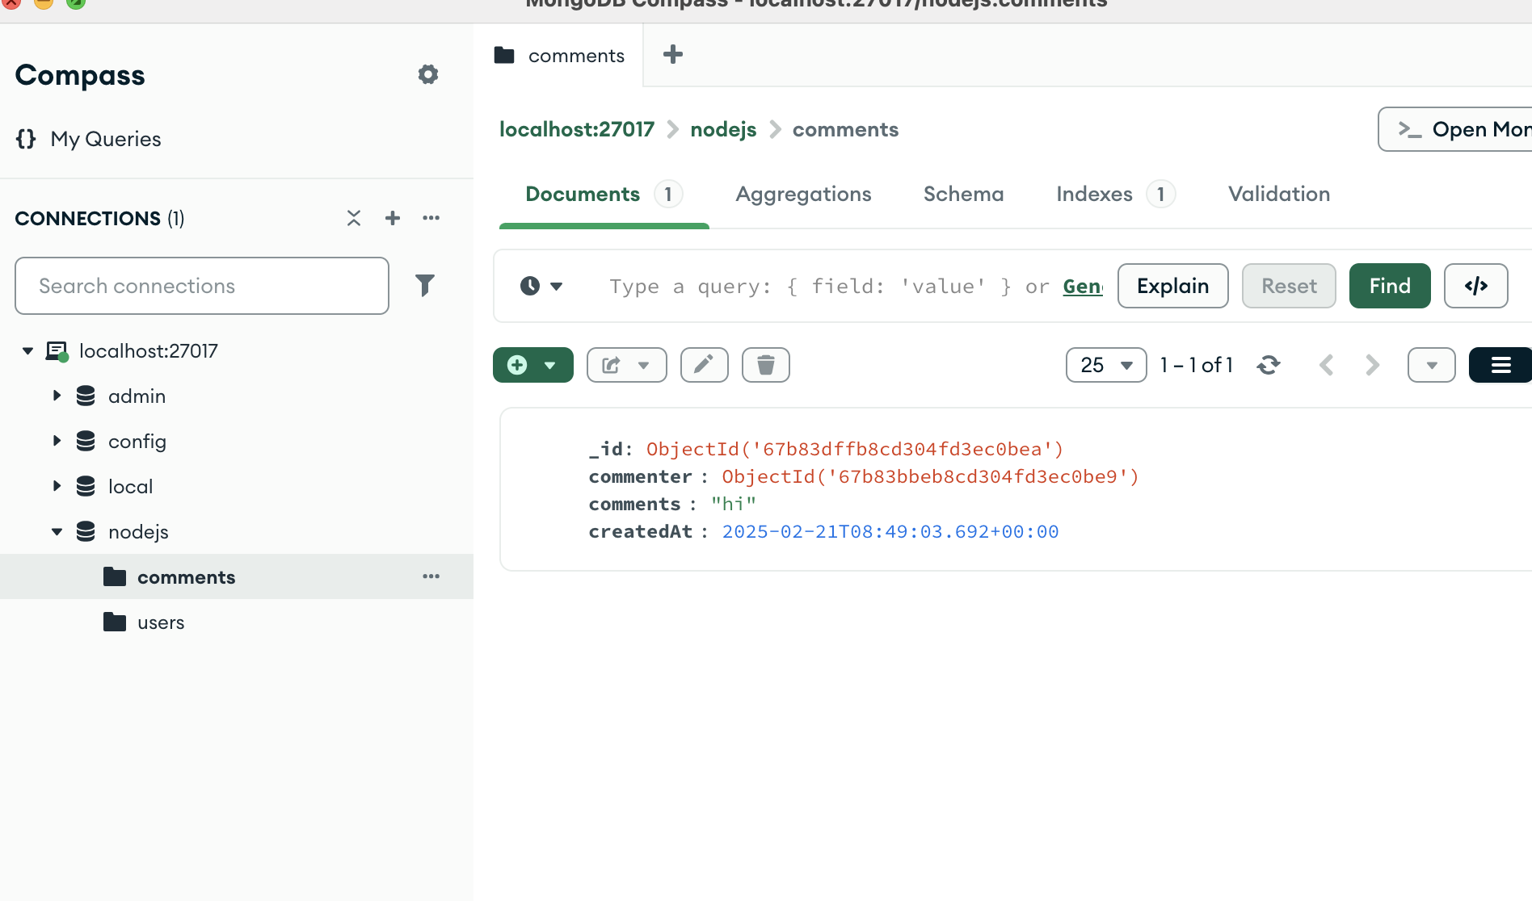The width and height of the screenshot is (1532, 901).
Task: Open My Queries
Action: pyautogui.click(x=89, y=139)
